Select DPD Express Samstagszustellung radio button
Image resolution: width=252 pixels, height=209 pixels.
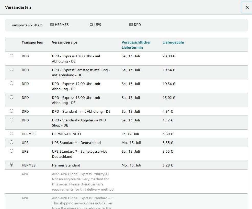(x=12, y=69)
